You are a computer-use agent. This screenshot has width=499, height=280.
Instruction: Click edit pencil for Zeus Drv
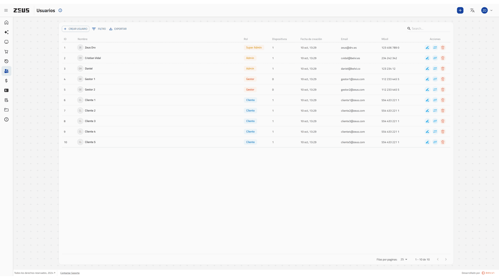(x=427, y=48)
